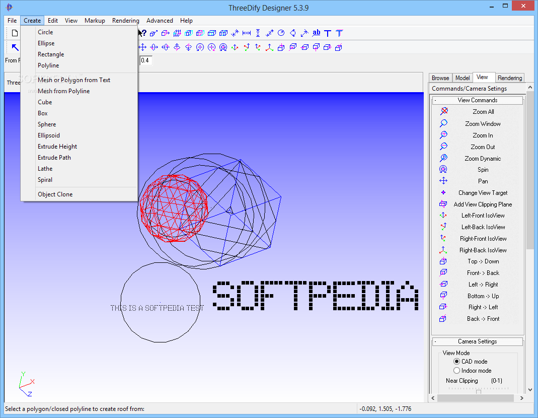Open the Advanced menu
Viewport: 538px width, 418px height.
pos(160,21)
